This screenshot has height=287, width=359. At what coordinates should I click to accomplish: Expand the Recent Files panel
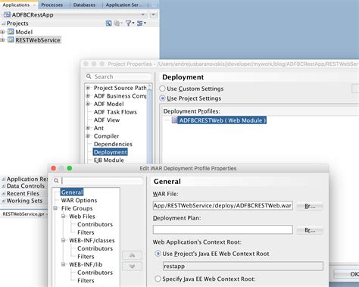3,194
